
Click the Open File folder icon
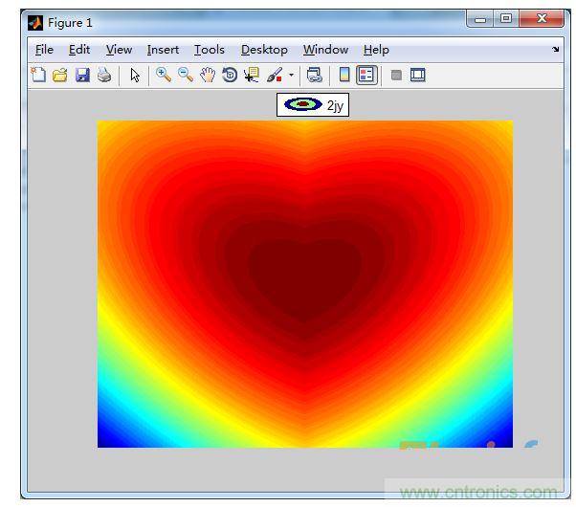point(59,75)
